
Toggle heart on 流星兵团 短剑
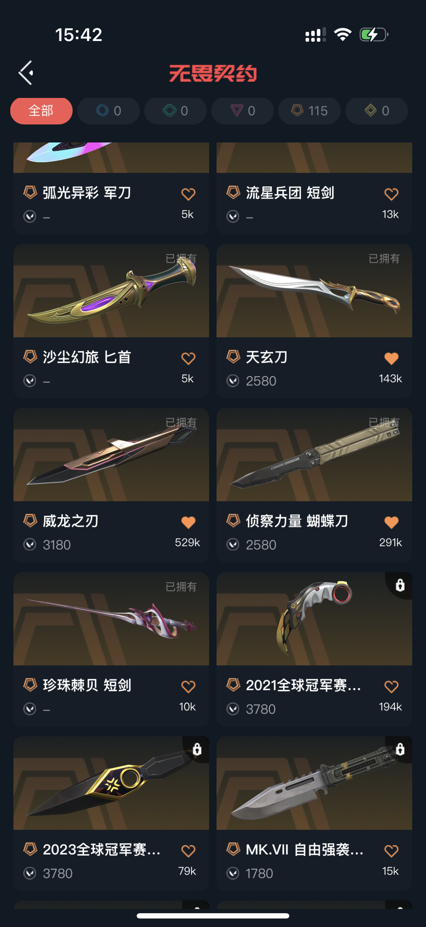coord(391,194)
